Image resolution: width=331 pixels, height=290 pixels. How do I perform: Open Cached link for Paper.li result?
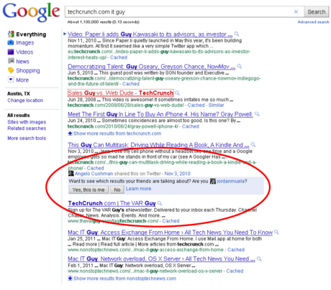(x=119, y=57)
